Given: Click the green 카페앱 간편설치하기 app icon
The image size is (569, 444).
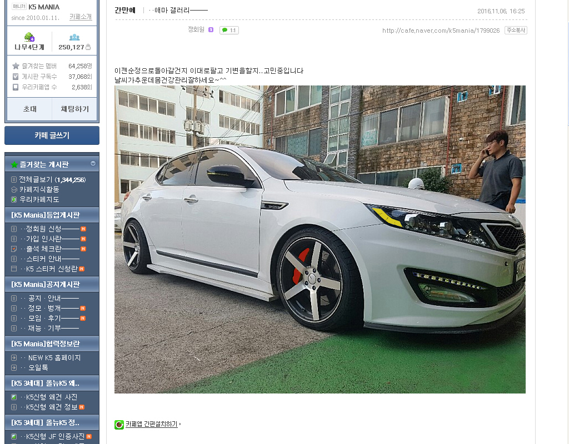Looking at the screenshot, I should coord(119,425).
